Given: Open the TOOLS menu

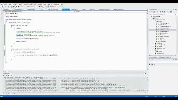Looking at the screenshot, I should tap(40, 4).
